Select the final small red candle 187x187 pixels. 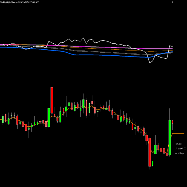173,122
